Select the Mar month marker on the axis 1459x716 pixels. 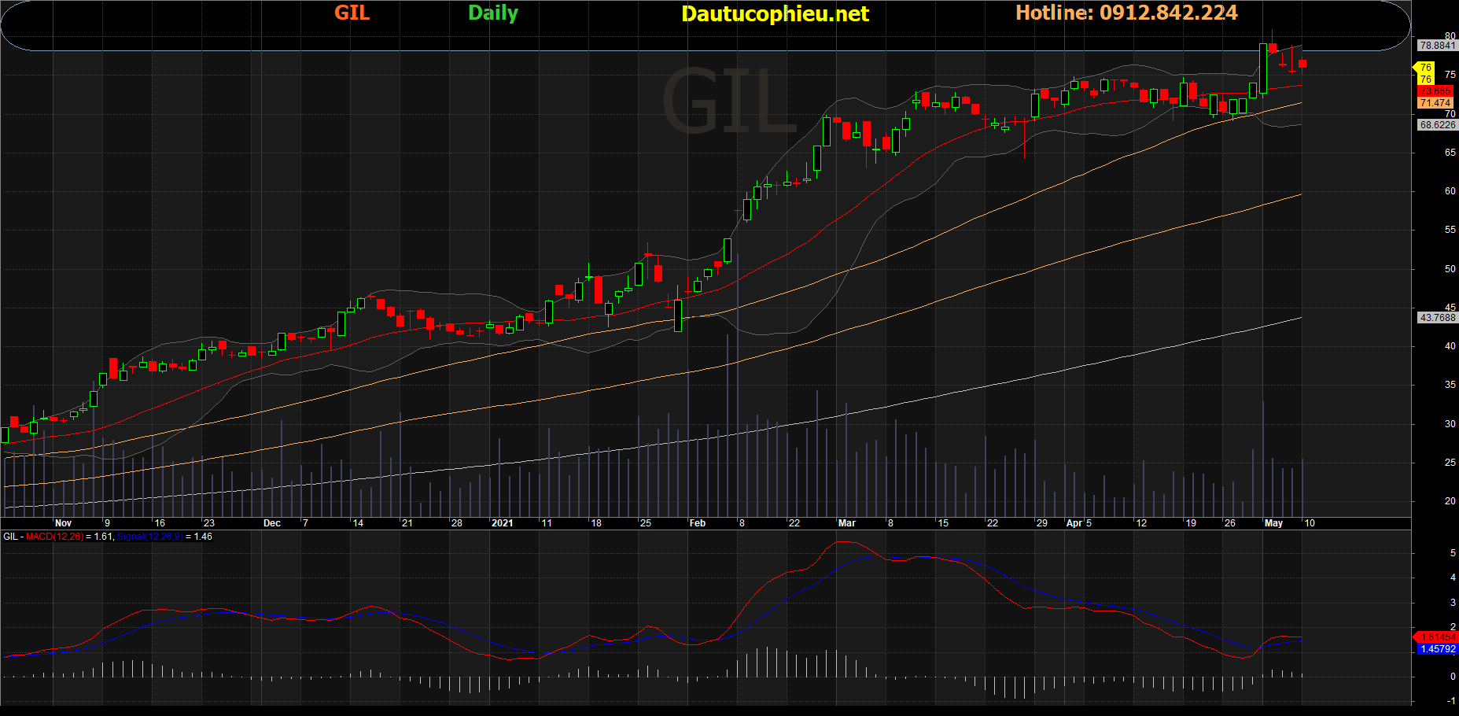point(847,523)
